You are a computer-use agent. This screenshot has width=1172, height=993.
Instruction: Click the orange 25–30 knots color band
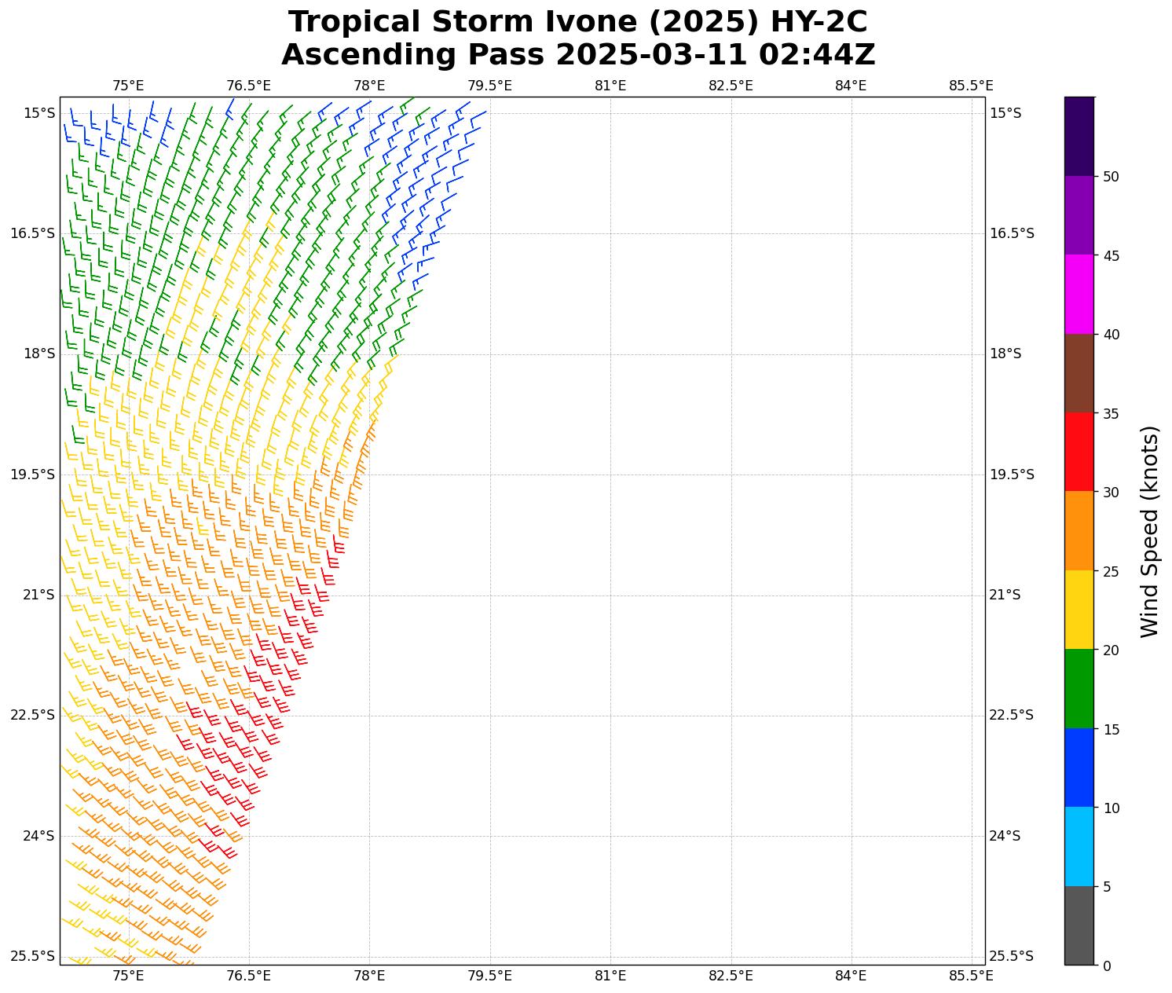click(1079, 530)
